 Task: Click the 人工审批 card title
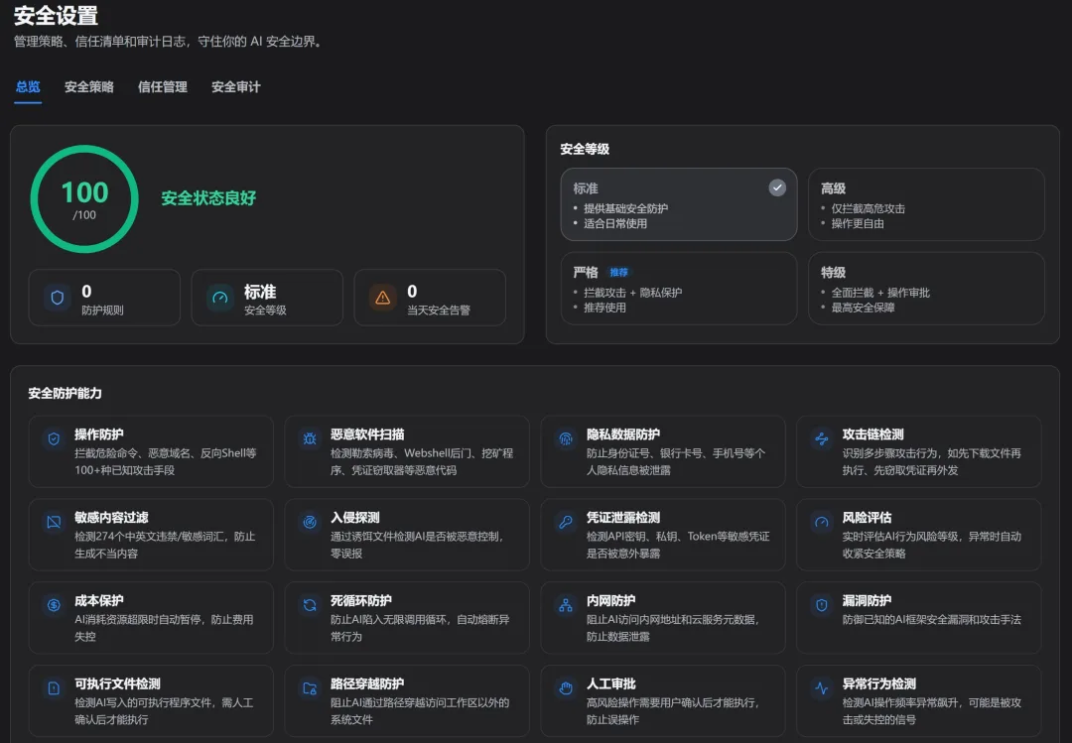pos(611,684)
